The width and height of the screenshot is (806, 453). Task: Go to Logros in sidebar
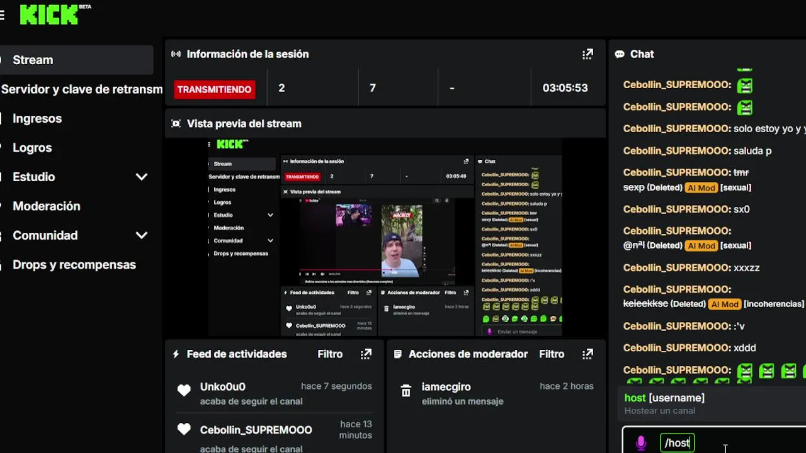pyautogui.click(x=32, y=148)
